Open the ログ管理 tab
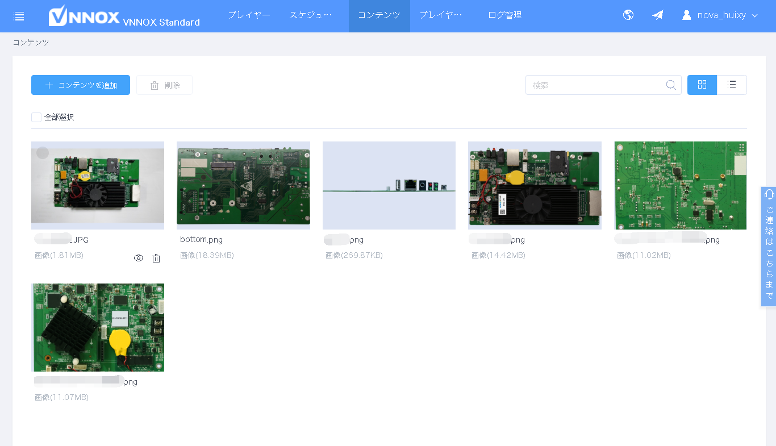The width and height of the screenshot is (776, 446). pyautogui.click(x=504, y=15)
